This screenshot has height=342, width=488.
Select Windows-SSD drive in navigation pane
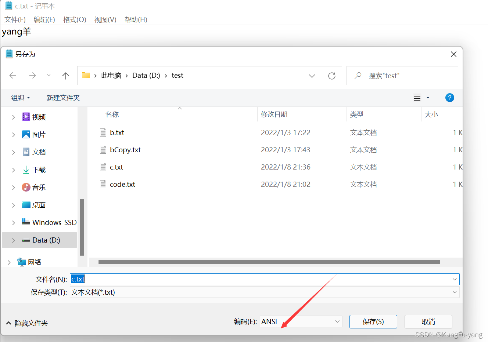54,222
